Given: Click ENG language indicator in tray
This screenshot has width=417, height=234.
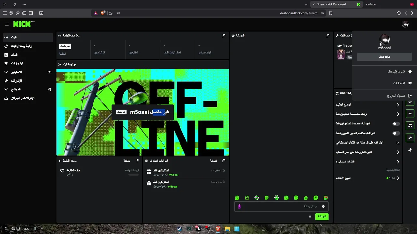Looking at the screenshot, I should point(26,229).
